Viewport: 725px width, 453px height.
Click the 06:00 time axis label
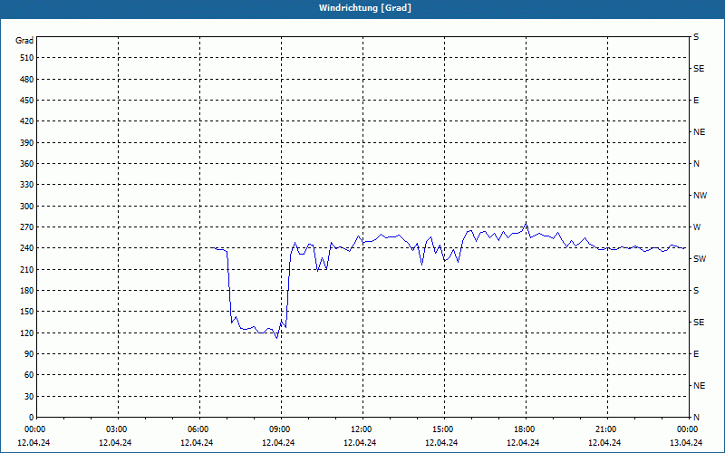pos(198,429)
